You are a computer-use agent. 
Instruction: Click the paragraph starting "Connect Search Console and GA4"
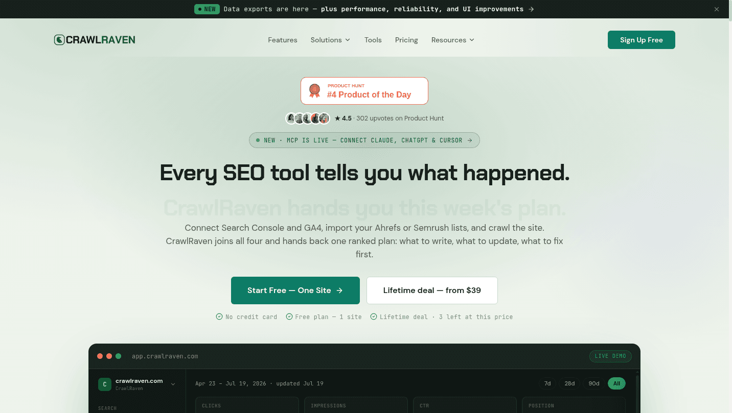point(364,241)
